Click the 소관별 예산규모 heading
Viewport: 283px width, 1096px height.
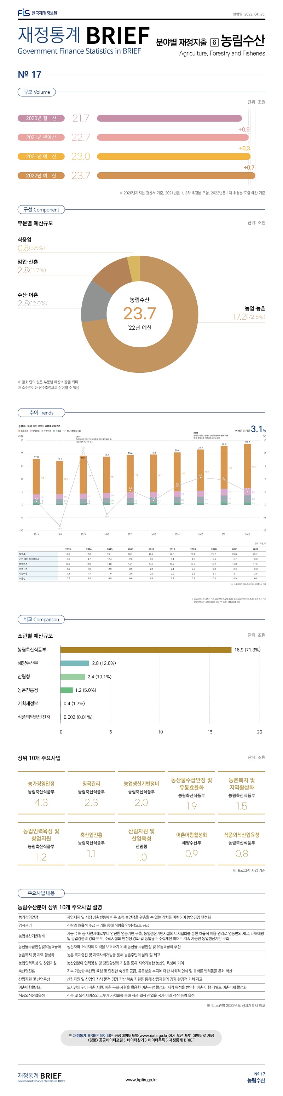tap(35, 636)
